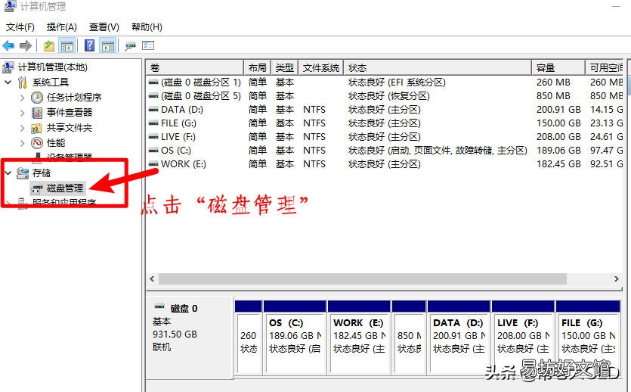
Task: Select the LIVE (F:) volume row
Action: (x=385, y=137)
